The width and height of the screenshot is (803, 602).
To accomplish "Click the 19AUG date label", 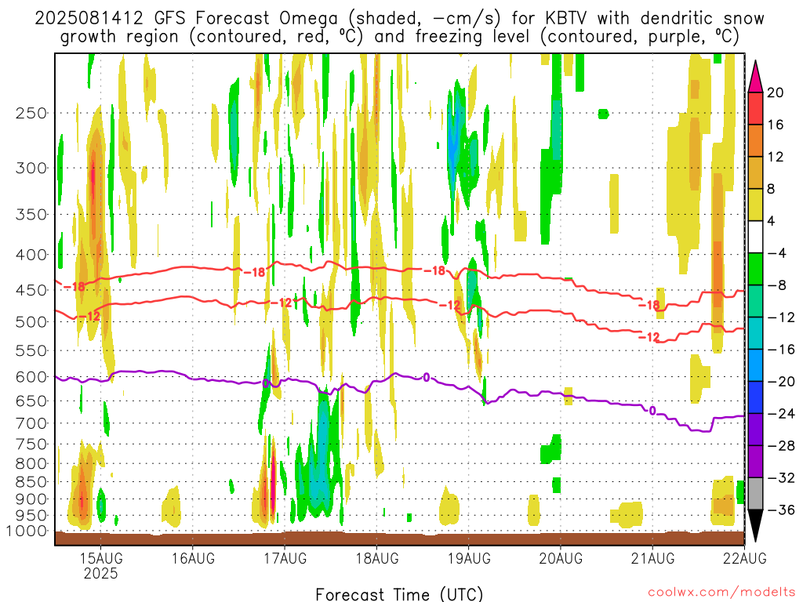I will point(469,558).
